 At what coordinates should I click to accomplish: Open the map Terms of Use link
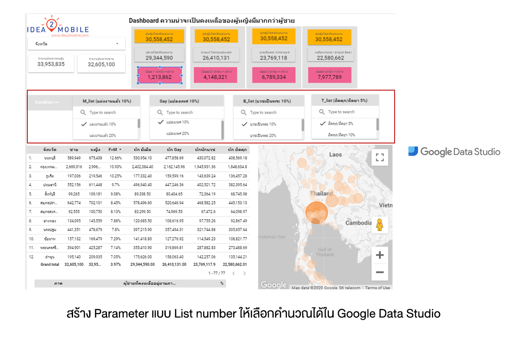(x=378, y=288)
